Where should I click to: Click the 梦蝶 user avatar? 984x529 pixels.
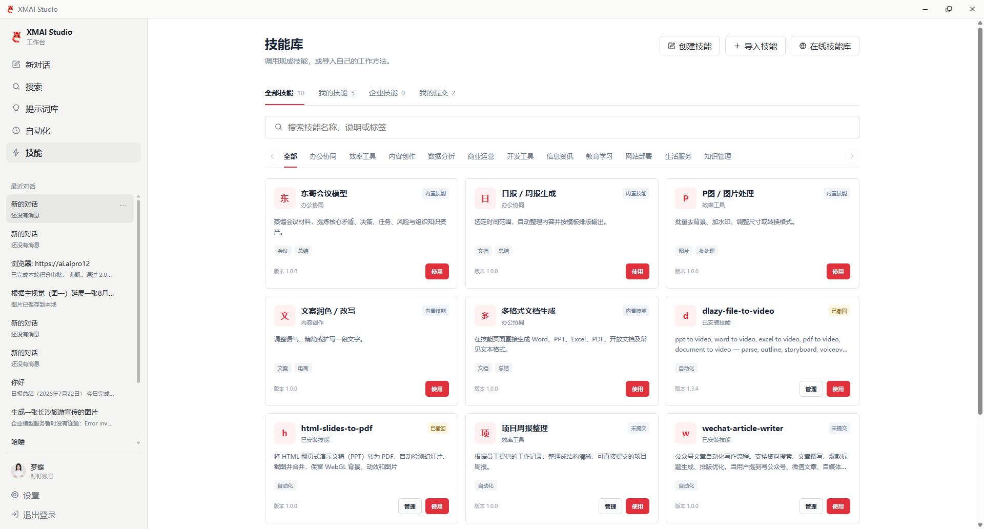[x=18, y=470]
